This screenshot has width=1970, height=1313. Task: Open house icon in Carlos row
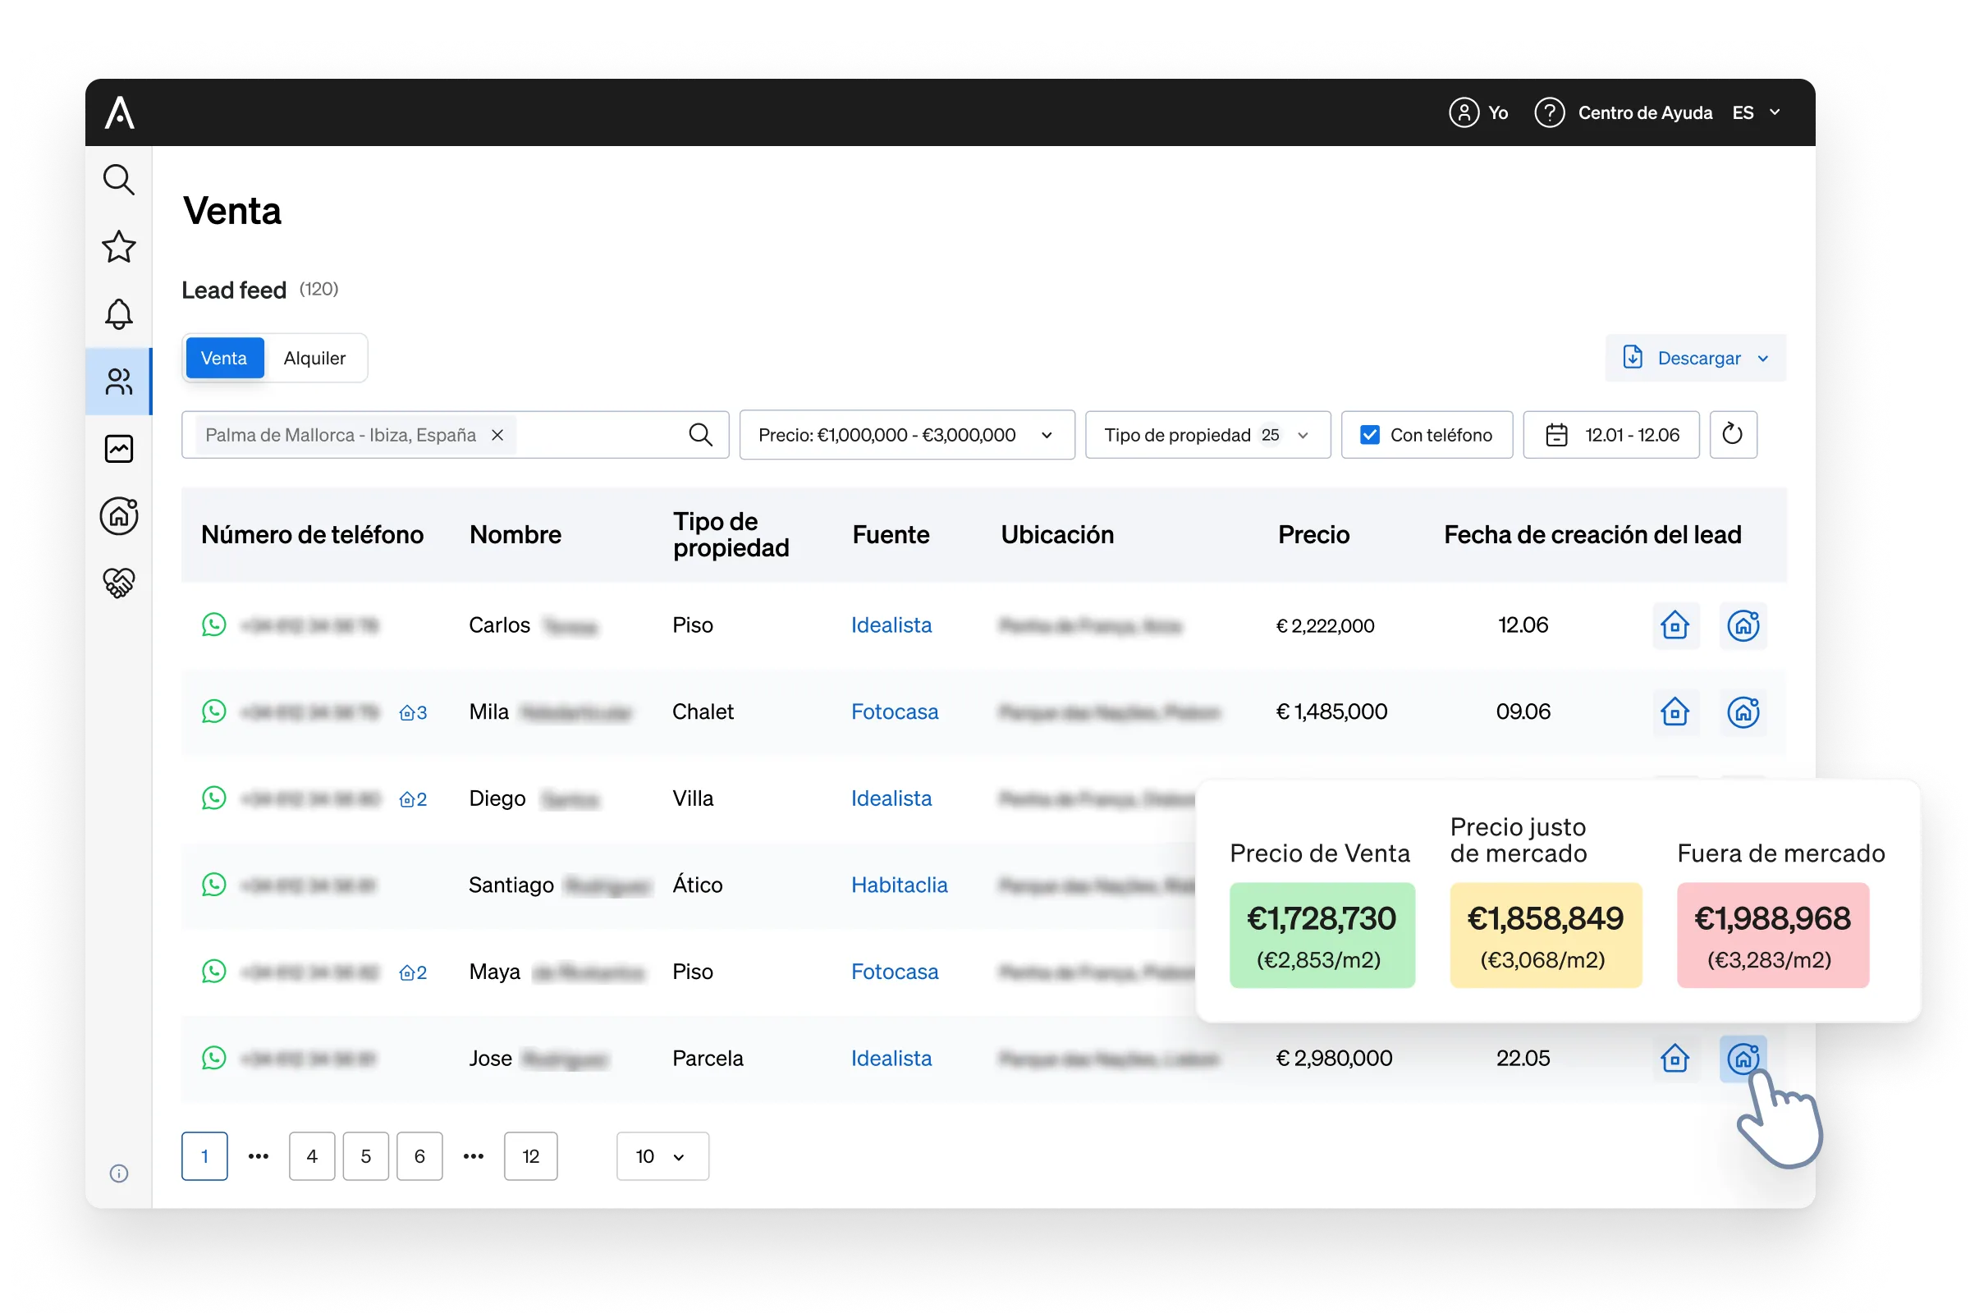1674,625
